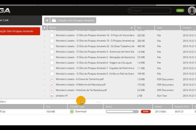Click the picapau.rtf file icon
This screenshot has width=196, height=130.
(52, 96)
